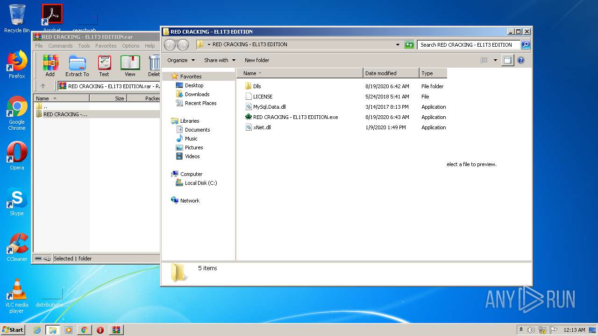Open the Tools menu in WinRAR
Viewport: 598px width, 336px height.
tap(84, 46)
